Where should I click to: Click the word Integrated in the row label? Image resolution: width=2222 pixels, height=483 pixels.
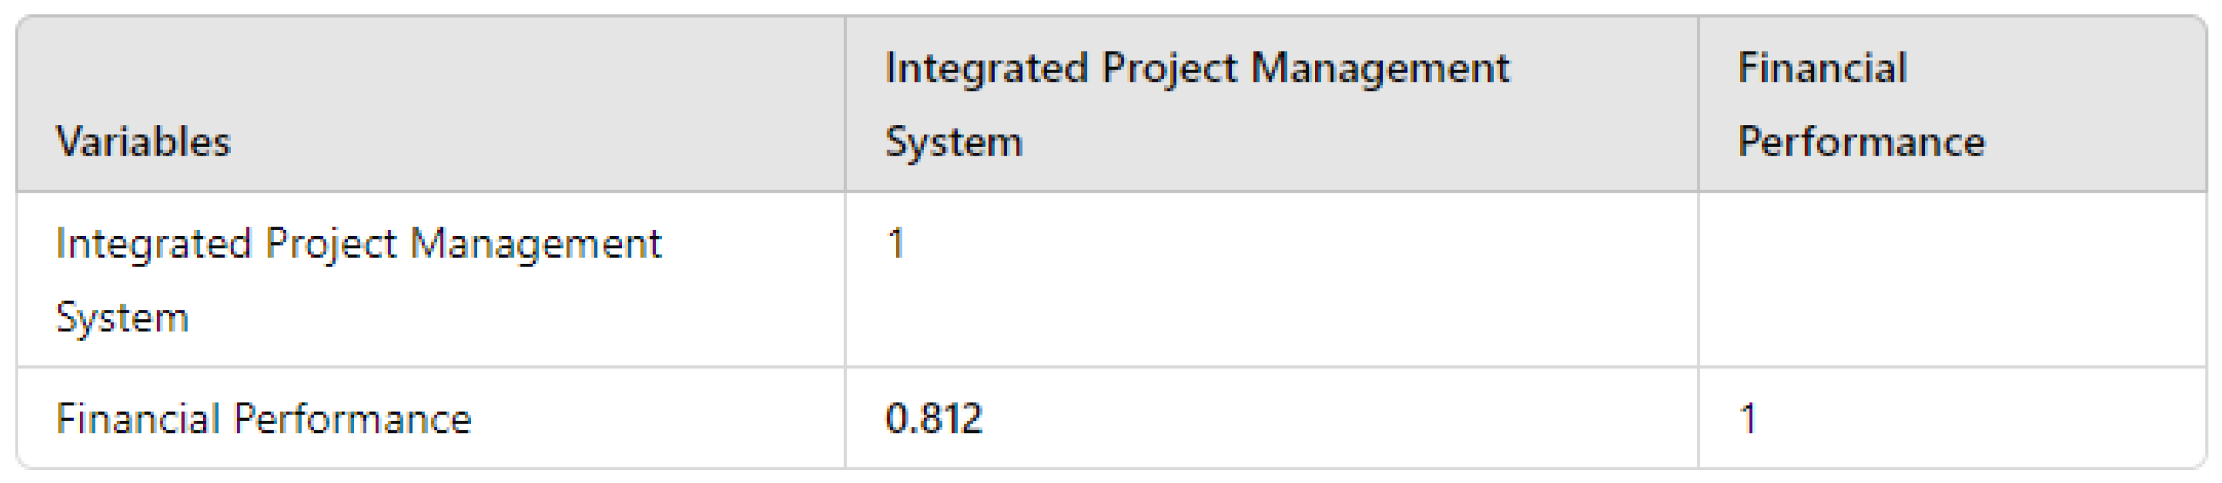coord(154,244)
